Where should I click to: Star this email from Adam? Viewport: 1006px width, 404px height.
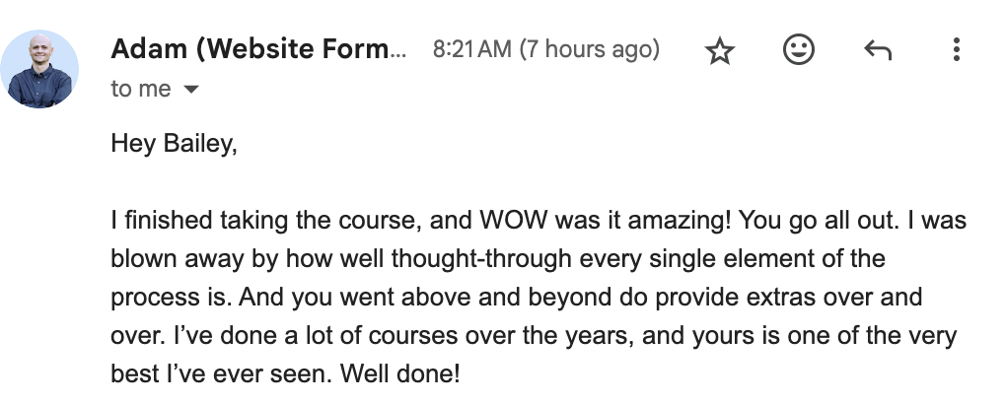[x=721, y=50]
